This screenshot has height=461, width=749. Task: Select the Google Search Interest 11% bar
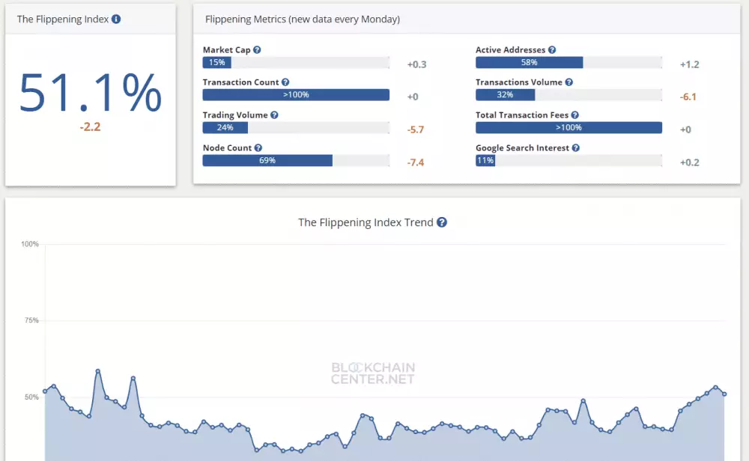coord(484,160)
